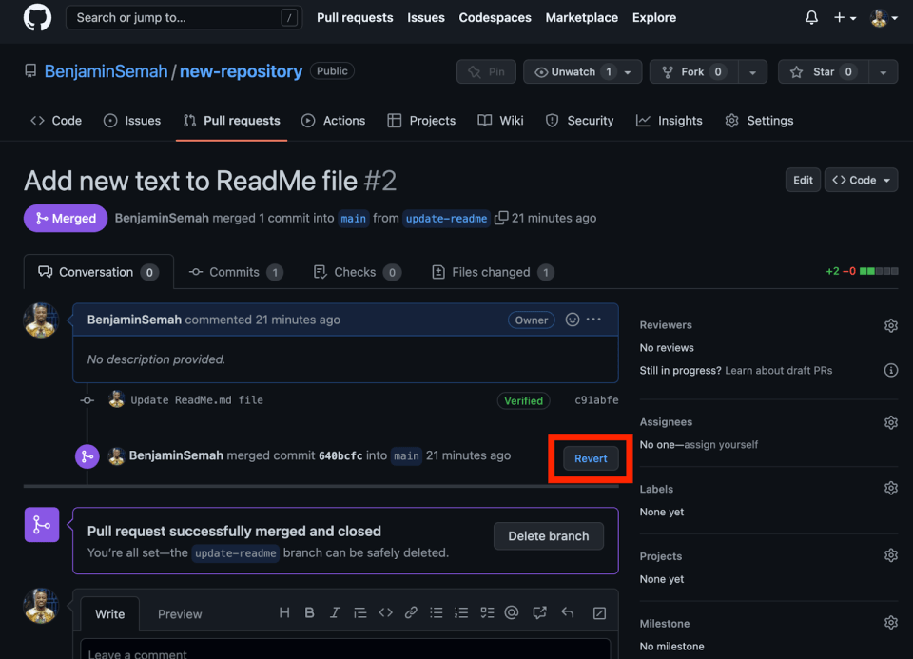The height and width of the screenshot is (659, 913).
Task: Click the Search or jump to field
Action: 184,17
